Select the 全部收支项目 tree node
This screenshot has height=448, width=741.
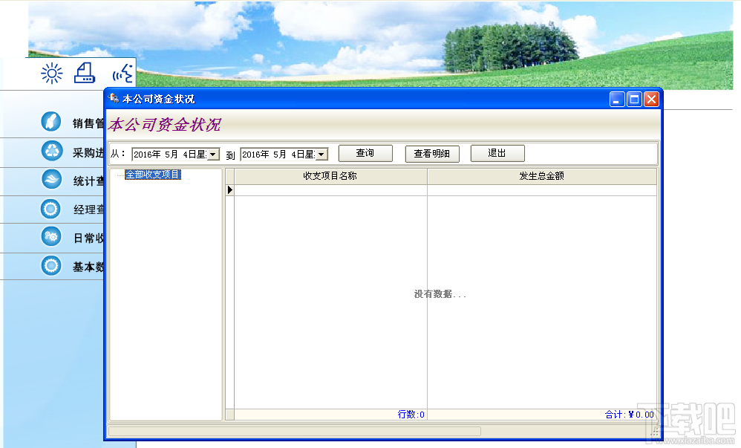click(154, 173)
